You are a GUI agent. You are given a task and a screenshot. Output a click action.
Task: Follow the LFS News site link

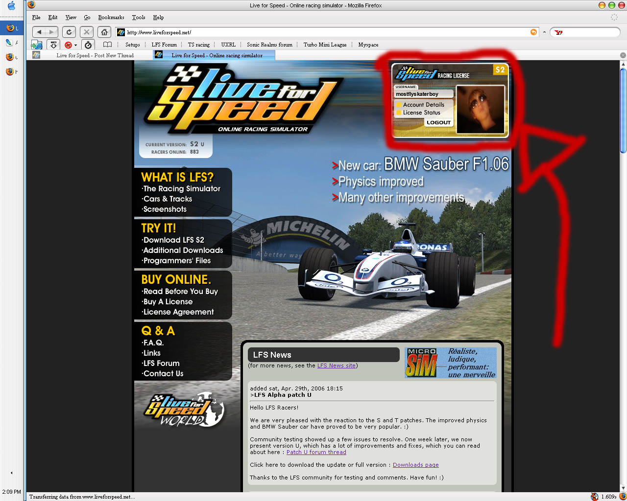coord(337,365)
